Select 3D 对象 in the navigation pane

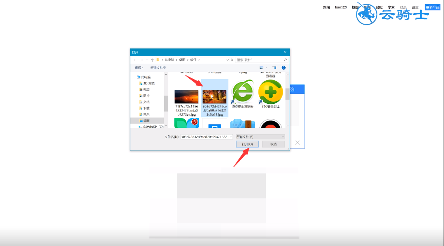pyautogui.click(x=147, y=83)
